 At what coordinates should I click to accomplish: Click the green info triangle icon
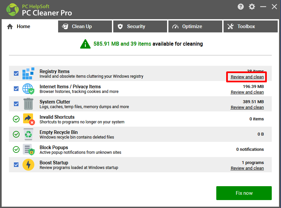tap(85, 44)
